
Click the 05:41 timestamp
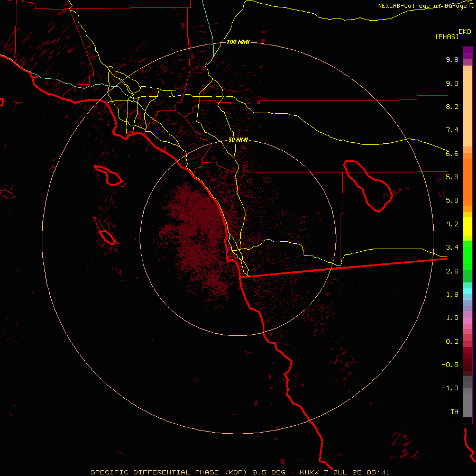(x=378, y=472)
